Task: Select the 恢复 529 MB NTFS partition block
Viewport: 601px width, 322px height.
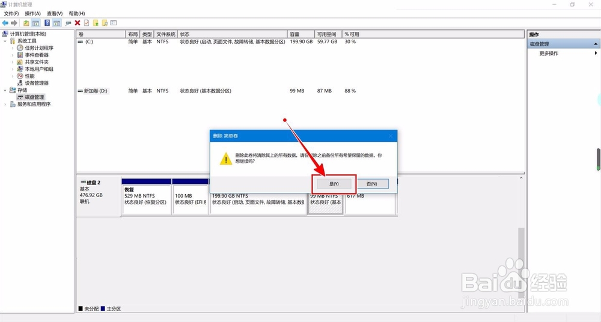Action: [147, 196]
